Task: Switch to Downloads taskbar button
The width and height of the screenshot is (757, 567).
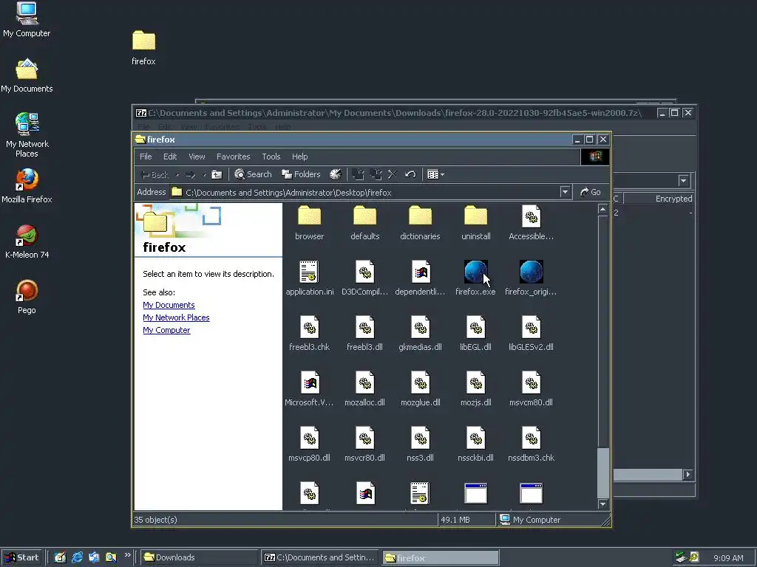Action: coord(200,557)
